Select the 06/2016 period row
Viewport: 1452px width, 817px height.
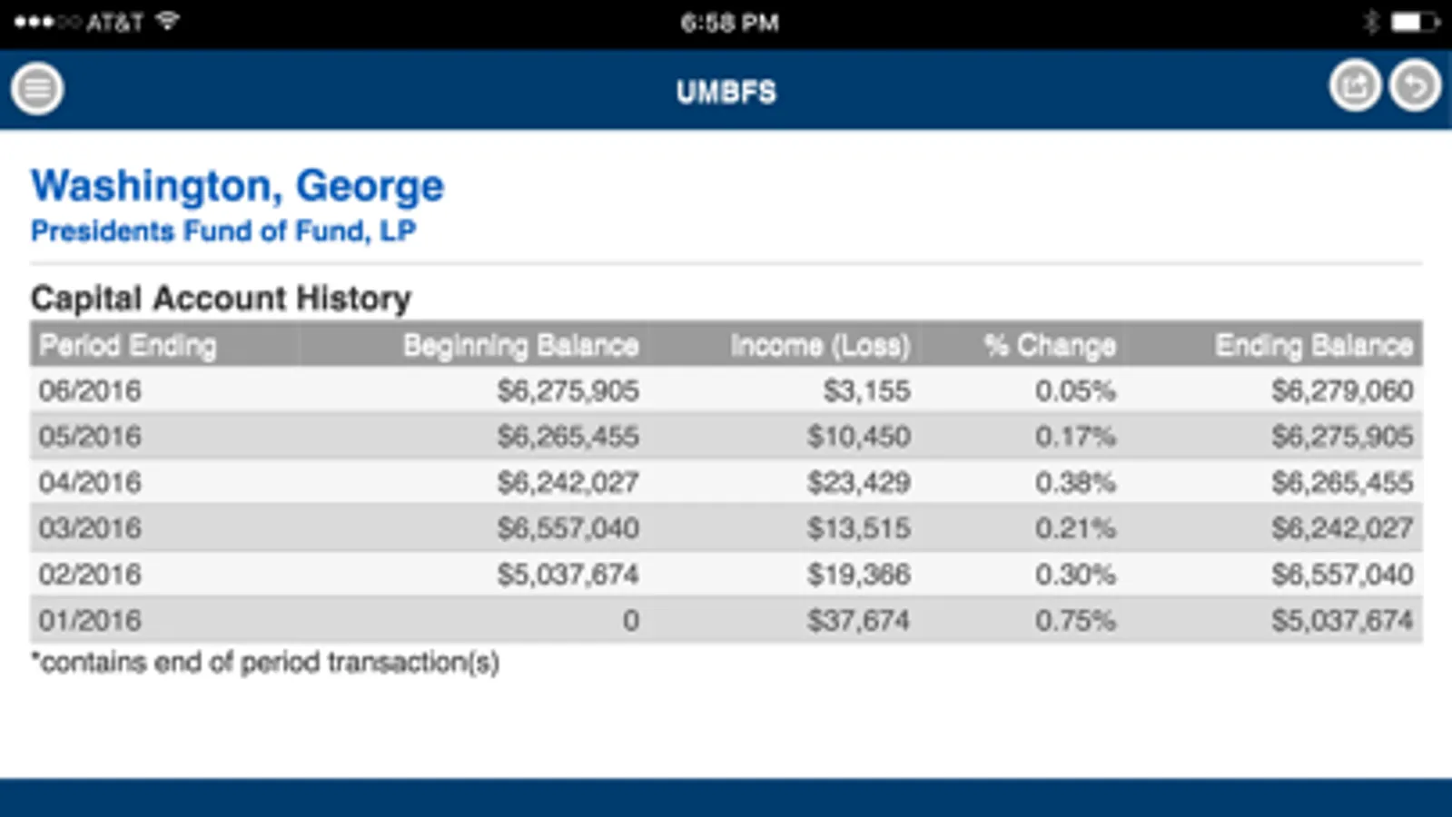click(90, 391)
